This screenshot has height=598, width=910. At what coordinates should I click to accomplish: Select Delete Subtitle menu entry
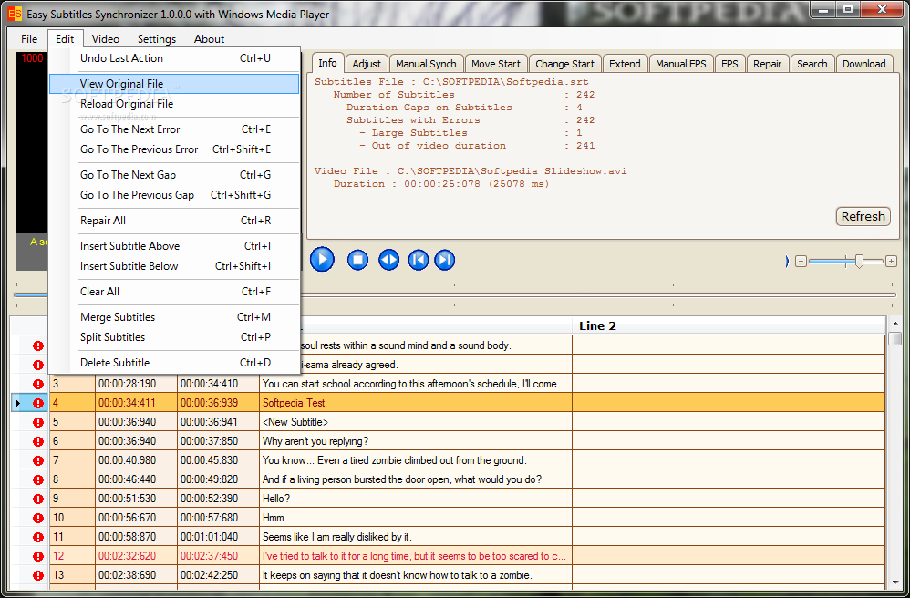click(x=174, y=363)
